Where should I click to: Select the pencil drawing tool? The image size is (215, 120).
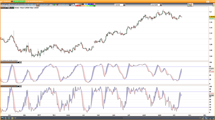click(9, 5)
